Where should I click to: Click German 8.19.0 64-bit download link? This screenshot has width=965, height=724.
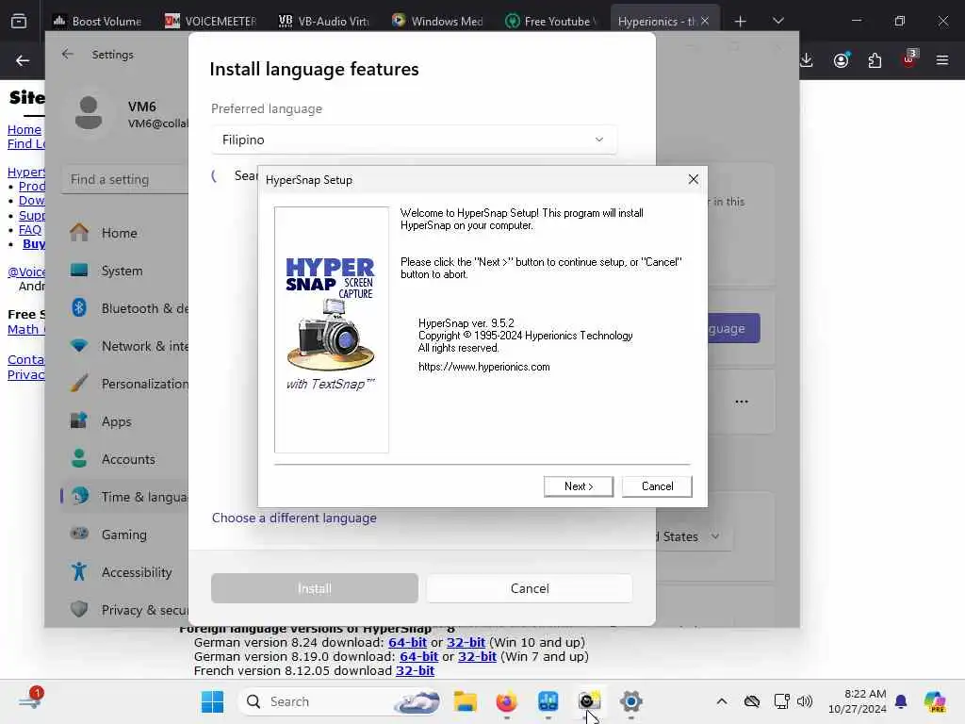pyautogui.click(x=418, y=656)
